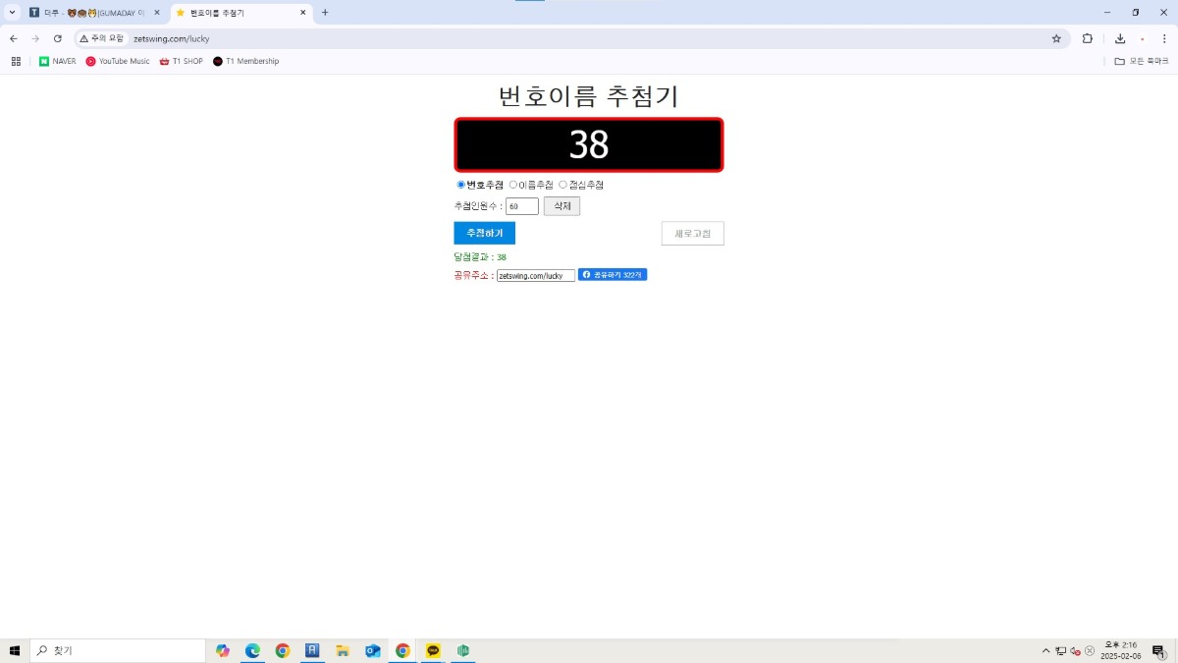Viewport: 1178px width, 663px height.
Task: Open the Chrome apps grid icon
Action: point(16,61)
